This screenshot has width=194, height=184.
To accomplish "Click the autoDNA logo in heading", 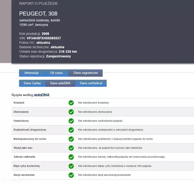I will click(42, 95).
